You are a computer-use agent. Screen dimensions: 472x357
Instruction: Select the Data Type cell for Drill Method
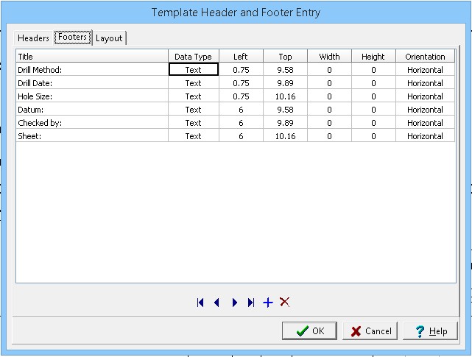click(x=193, y=70)
